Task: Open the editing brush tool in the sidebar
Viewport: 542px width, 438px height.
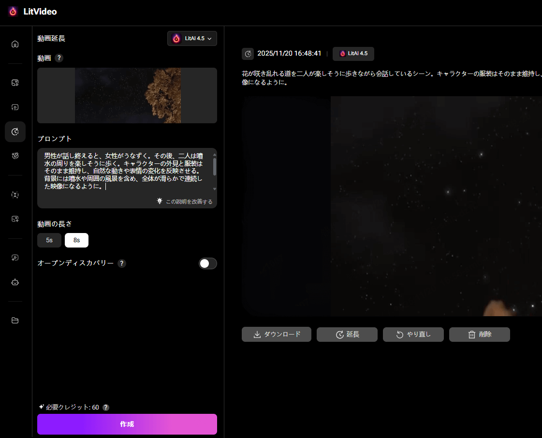Action: pyautogui.click(x=15, y=156)
